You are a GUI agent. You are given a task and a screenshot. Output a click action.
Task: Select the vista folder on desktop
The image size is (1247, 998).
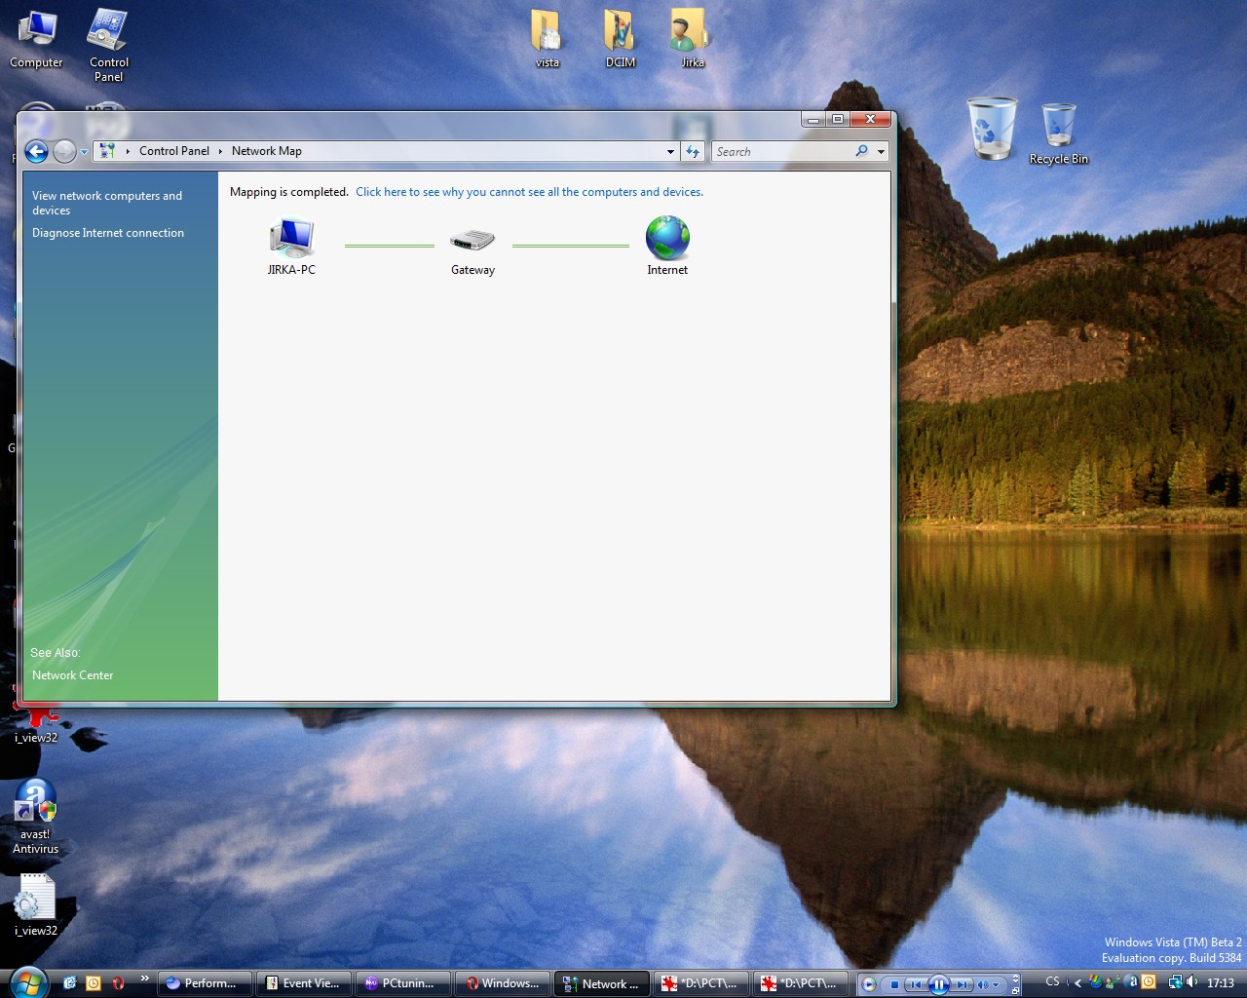547,39
